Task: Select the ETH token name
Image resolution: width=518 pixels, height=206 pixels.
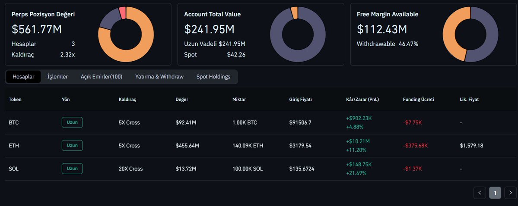Action: pos(14,146)
